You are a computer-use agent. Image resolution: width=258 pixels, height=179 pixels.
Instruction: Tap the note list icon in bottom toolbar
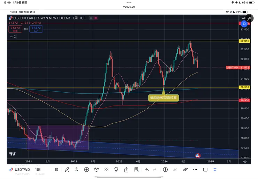click(x=136, y=170)
